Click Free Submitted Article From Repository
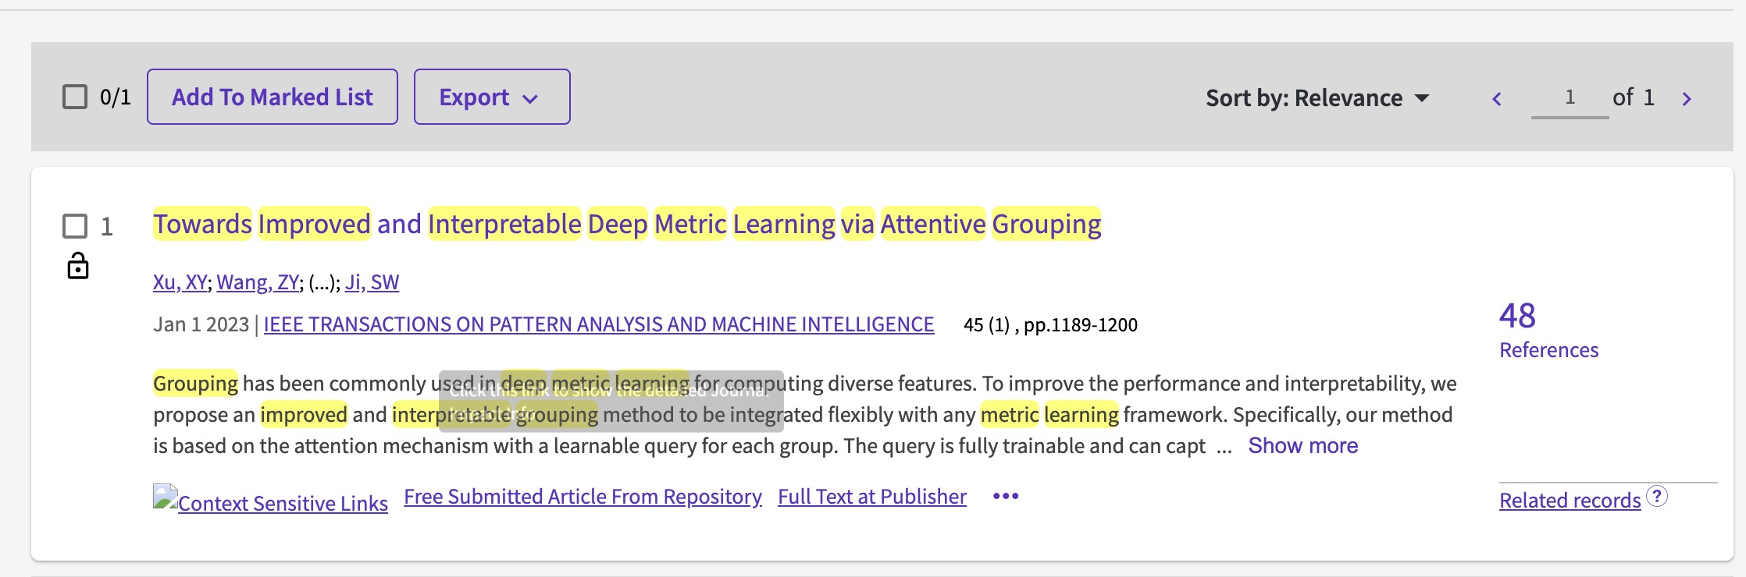The width and height of the screenshot is (1746, 577). click(583, 497)
